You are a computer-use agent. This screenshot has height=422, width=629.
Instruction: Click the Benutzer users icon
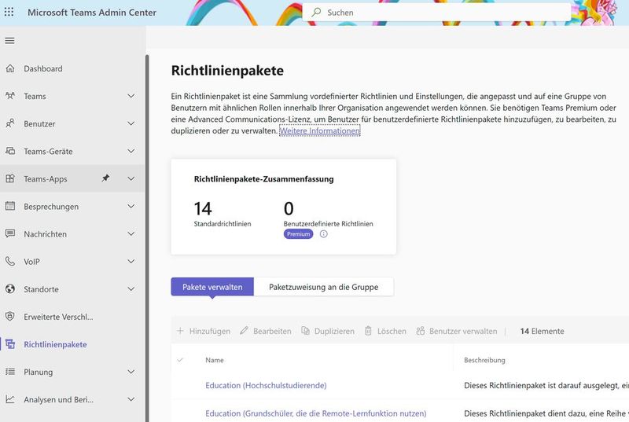coord(10,123)
